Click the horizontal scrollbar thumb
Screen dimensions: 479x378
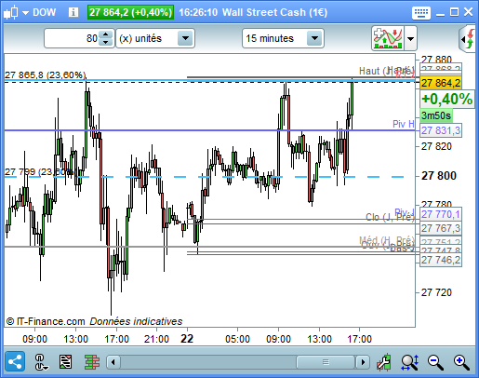(x=326, y=362)
